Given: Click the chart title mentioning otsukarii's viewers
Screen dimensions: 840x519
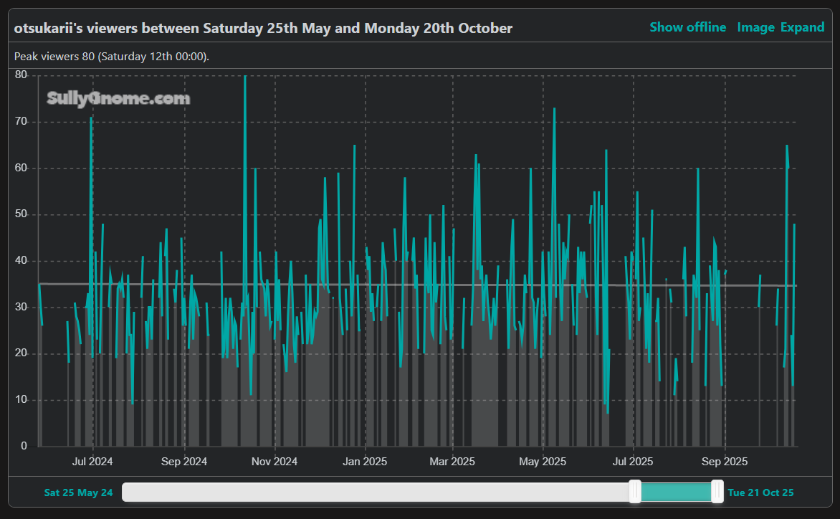Looking at the screenshot, I should click(x=263, y=29).
